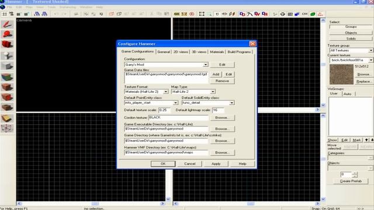Viewport: 374px width, 210px height.
Task: Select the Auto tab under VisGroups
Action: pos(348,94)
